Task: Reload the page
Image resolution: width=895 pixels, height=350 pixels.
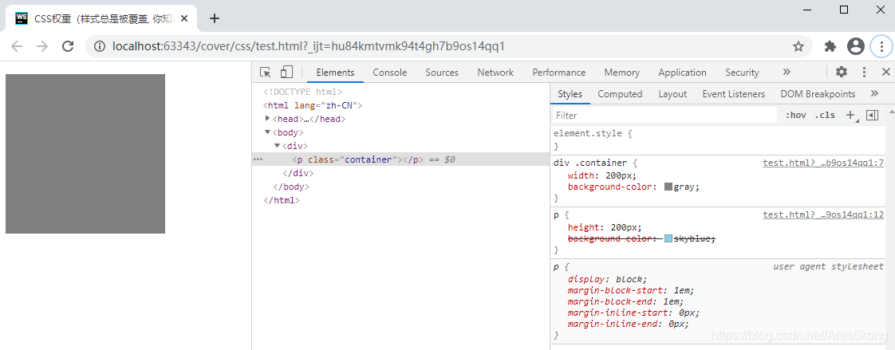Action: [x=68, y=46]
